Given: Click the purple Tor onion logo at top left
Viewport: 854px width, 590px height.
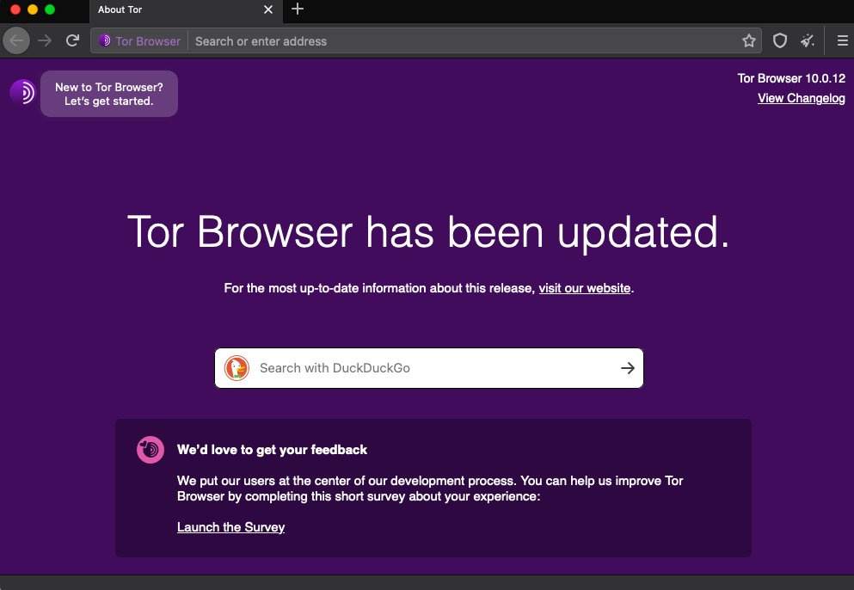Looking at the screenshot, I should pos(22,93).
